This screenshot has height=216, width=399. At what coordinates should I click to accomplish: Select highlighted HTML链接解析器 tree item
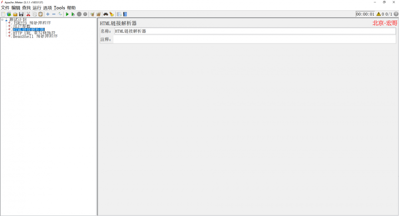point(29,30)
